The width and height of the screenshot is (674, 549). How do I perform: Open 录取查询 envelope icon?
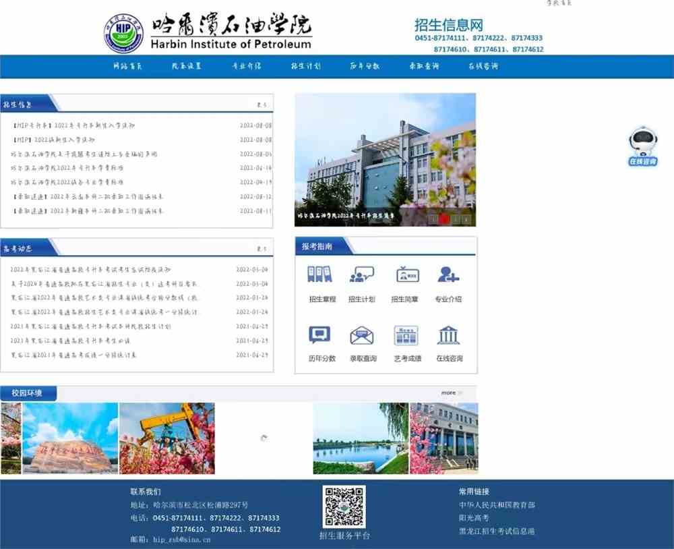click(361, 335)
